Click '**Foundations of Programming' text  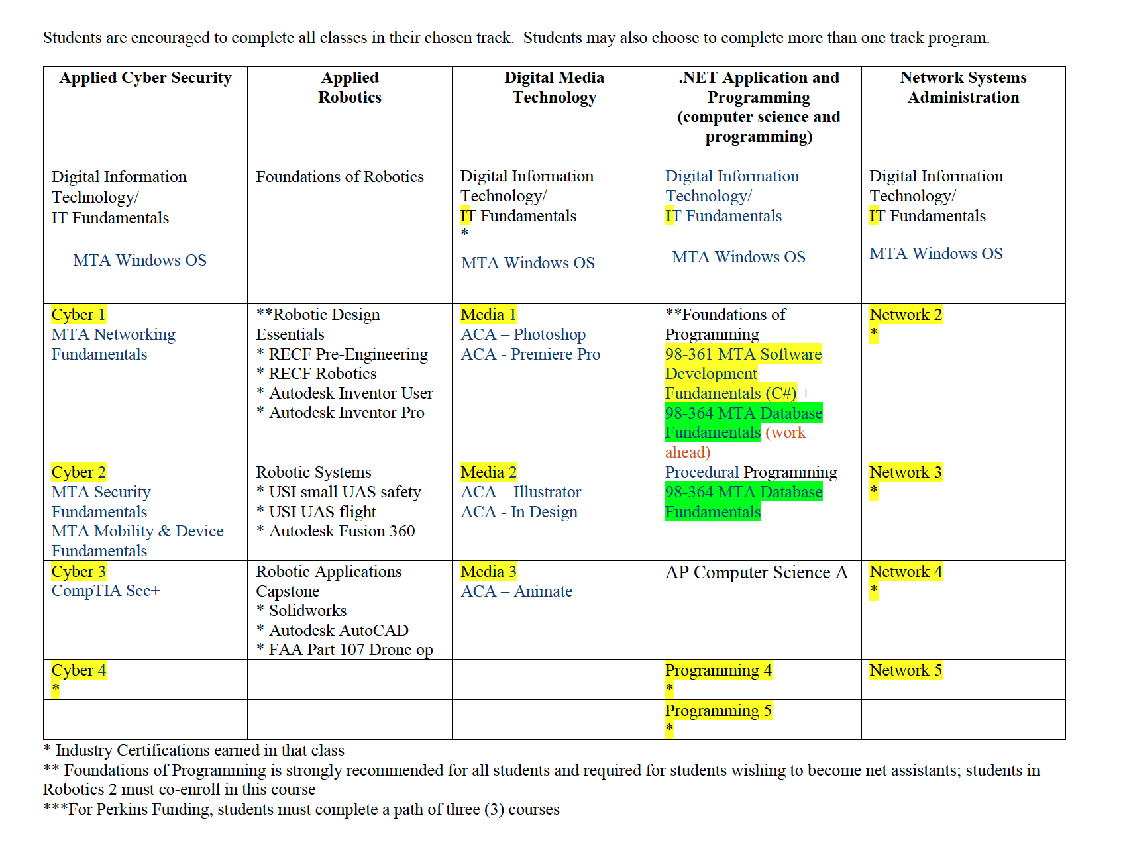click(x=725, y=325)
